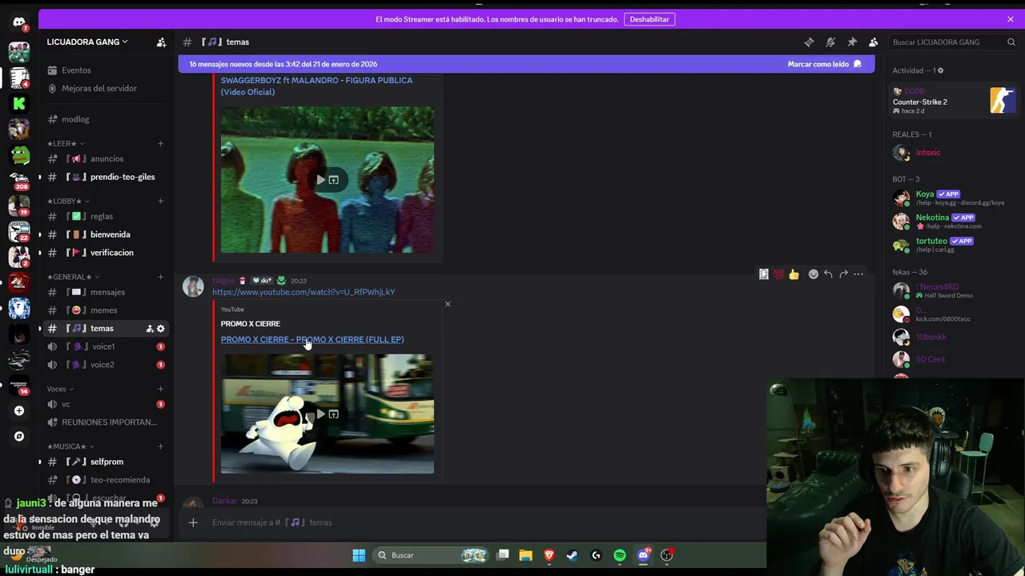This screenshot has width=1025, height=576.
Task: Toggle channel notification mute bell
Action: (830, 42)
